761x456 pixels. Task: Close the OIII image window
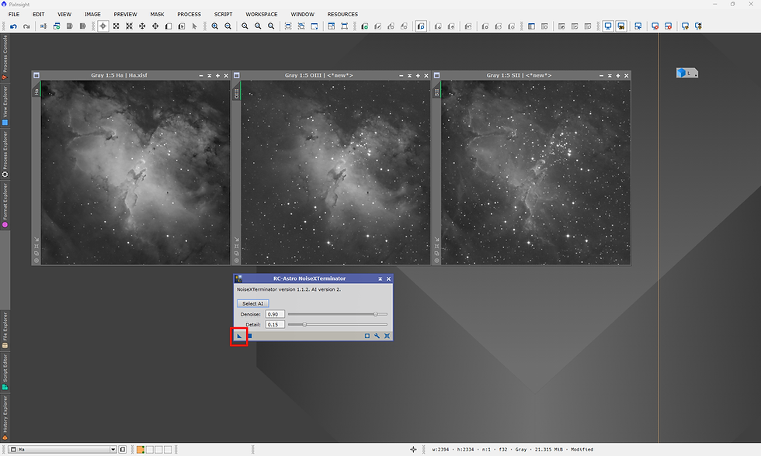coord(426,75)
